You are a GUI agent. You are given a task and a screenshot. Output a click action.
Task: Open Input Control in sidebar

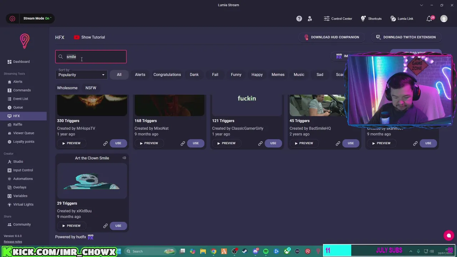pos(23,170)
